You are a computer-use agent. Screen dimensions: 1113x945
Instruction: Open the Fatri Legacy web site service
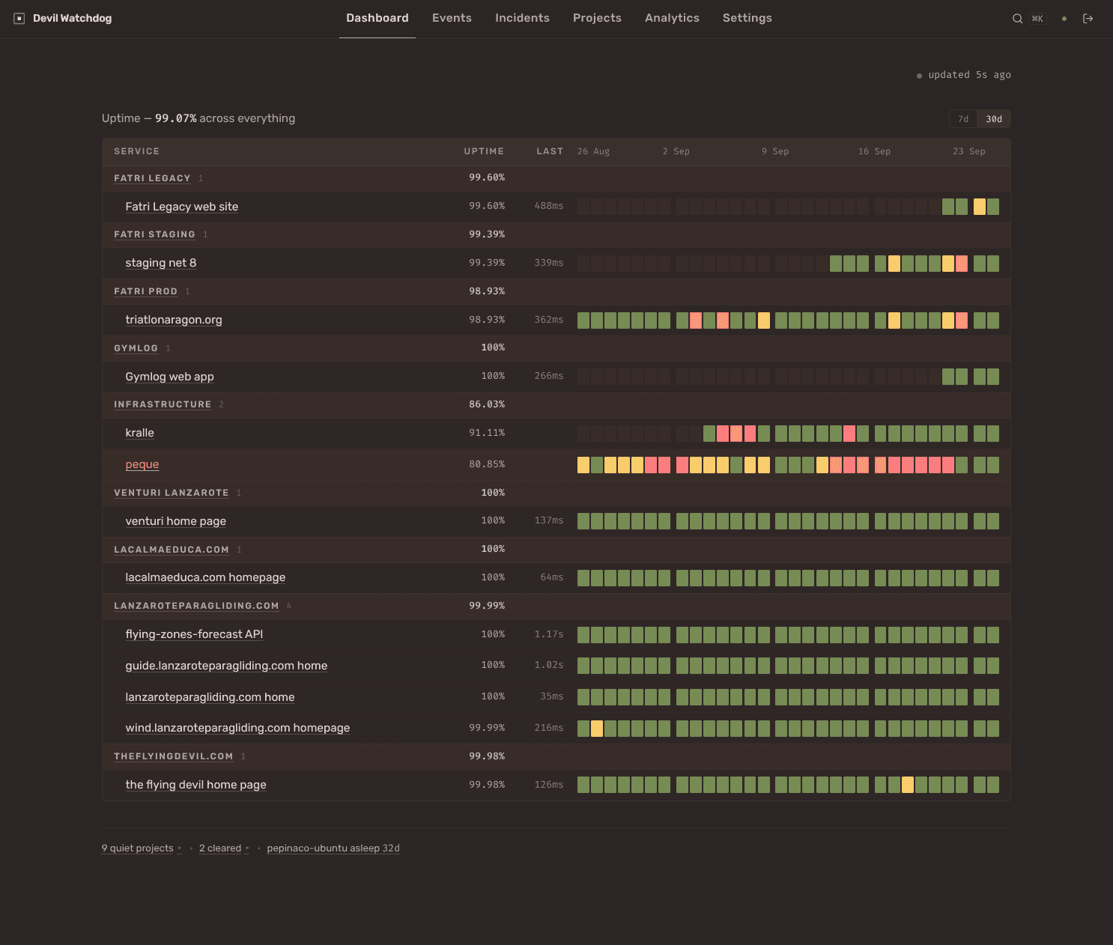click(x=182, y=207)
